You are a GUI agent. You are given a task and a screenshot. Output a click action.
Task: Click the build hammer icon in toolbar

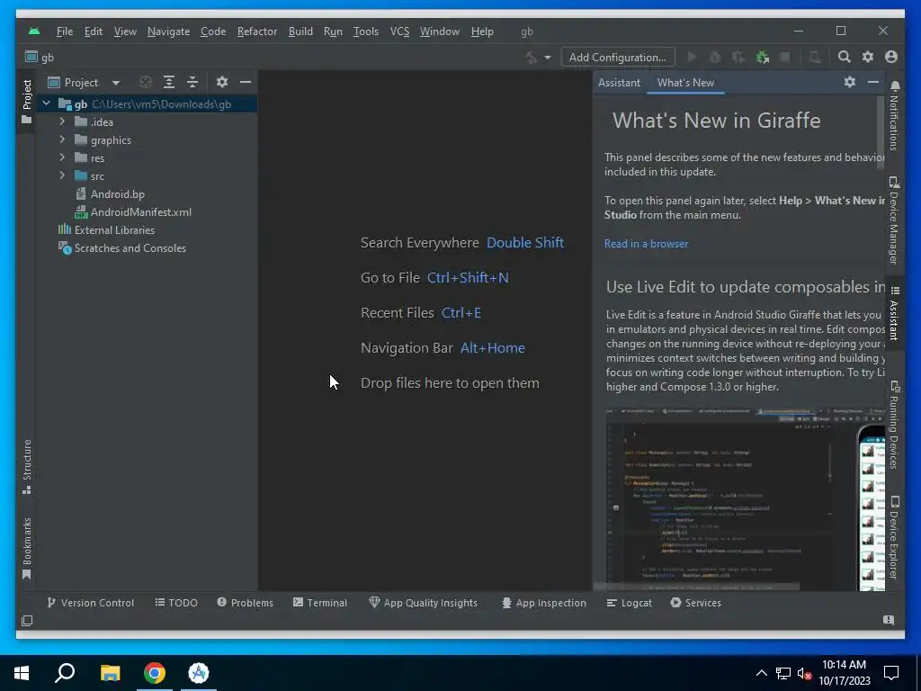tap(531, 58)
